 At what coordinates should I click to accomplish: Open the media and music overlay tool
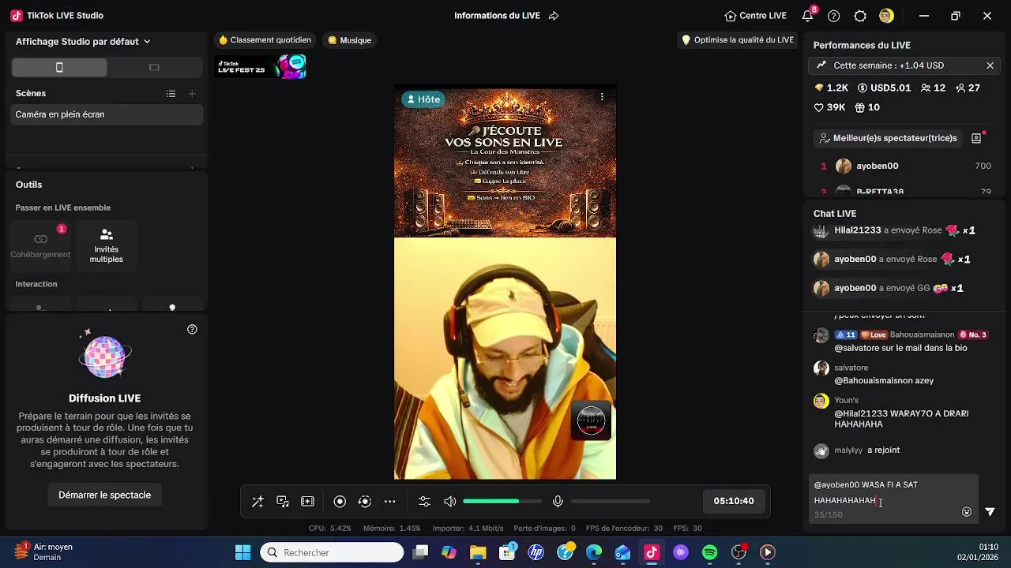tap(283, 502)
